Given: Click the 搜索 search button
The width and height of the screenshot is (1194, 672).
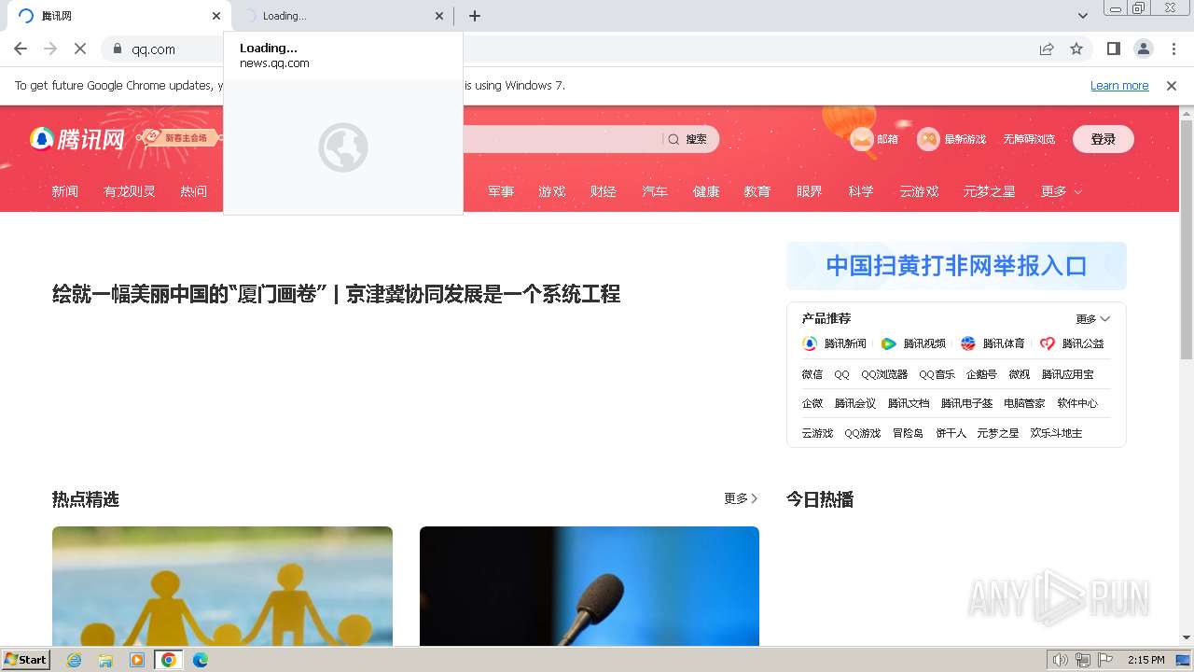Looking at the screenshot, I should (687, 139).
